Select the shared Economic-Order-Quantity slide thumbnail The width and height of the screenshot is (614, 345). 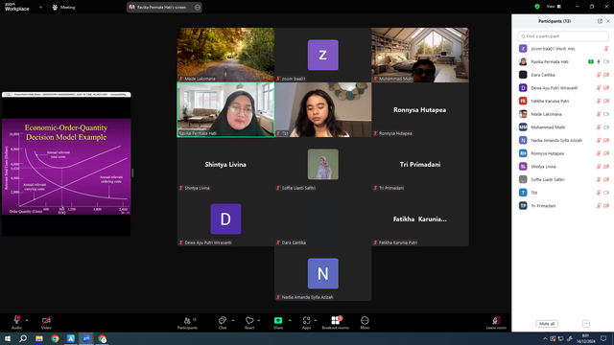66,167
